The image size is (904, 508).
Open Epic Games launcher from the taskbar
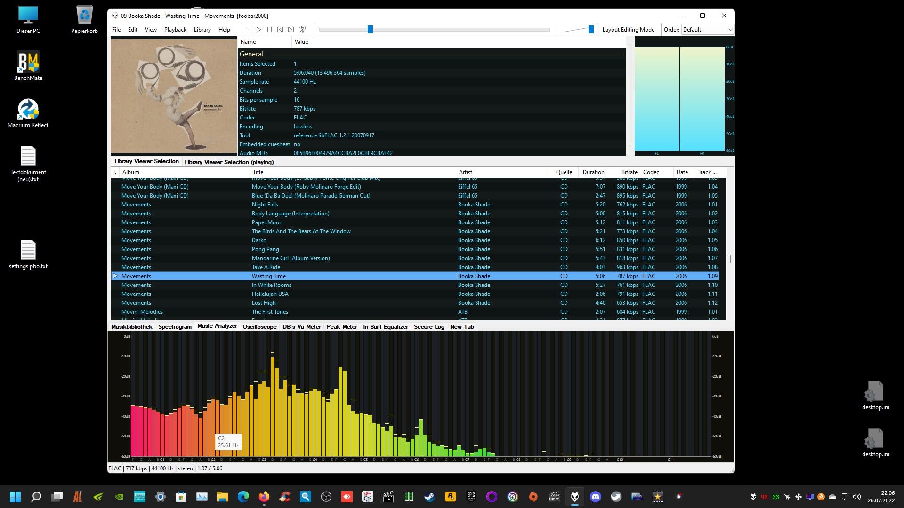pos(471,497)
